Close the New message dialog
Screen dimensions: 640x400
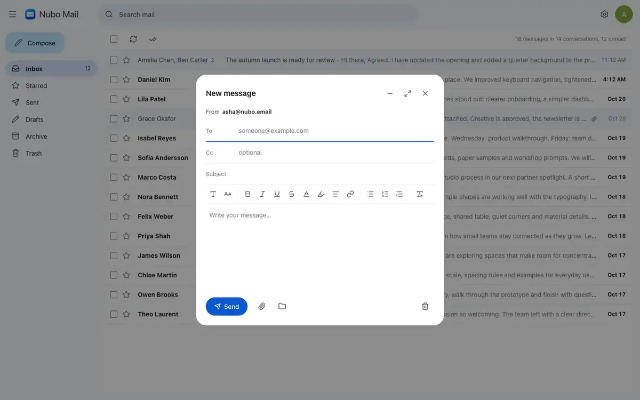pos(425,93)
